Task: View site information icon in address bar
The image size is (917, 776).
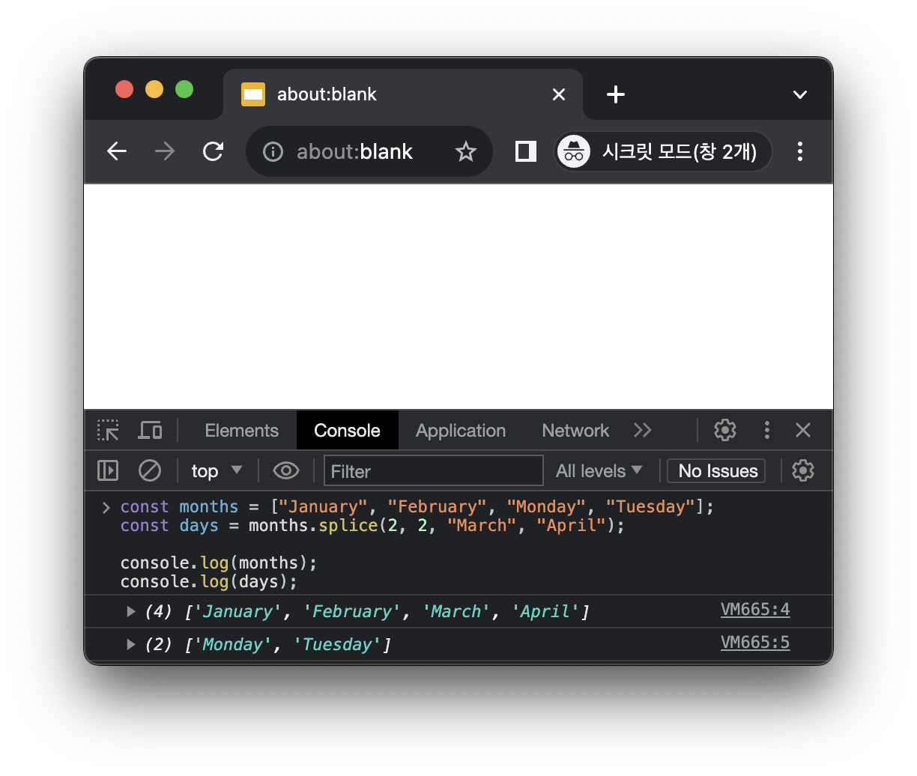Action: (x=273, y=152)
